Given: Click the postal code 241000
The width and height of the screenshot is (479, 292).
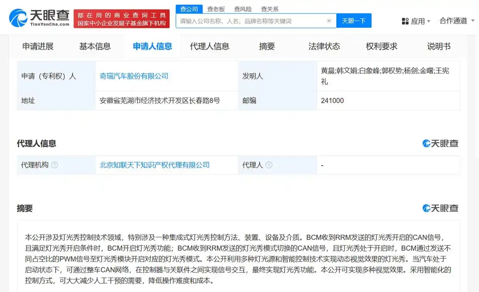Looking at the screenshot, I should (332, 100).
